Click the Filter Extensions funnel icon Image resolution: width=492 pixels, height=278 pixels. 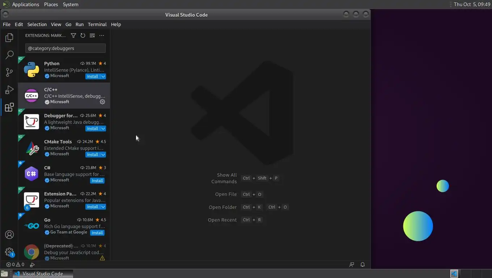73,35
